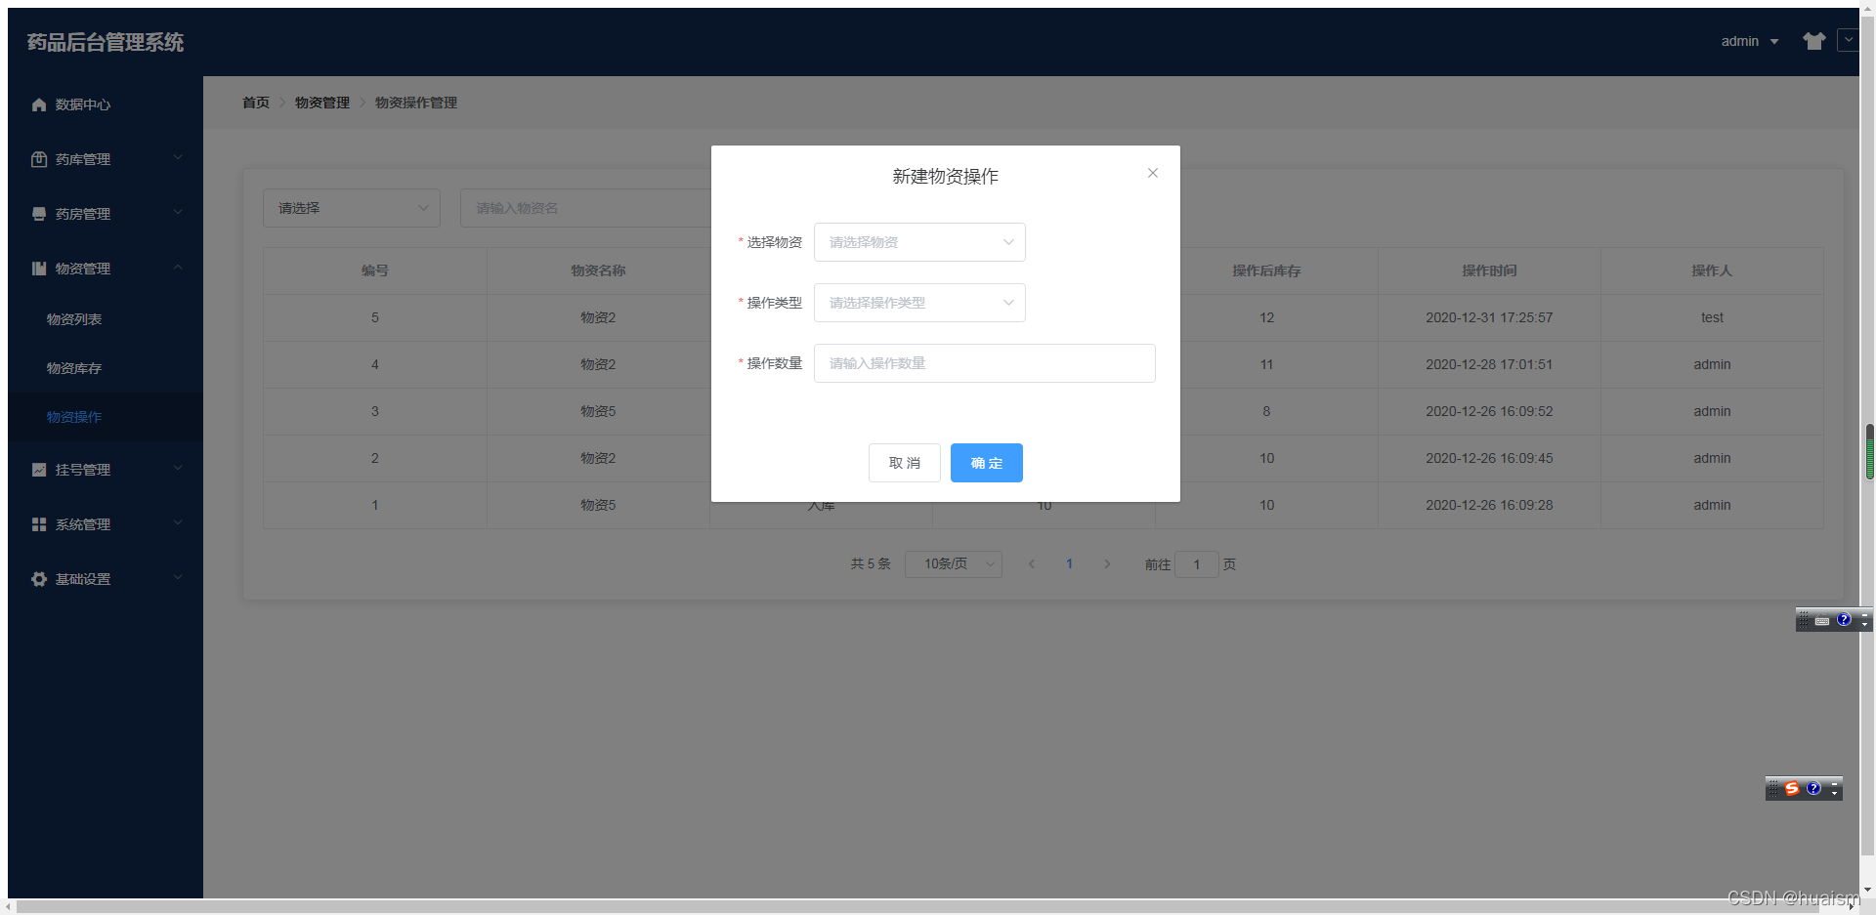Click the 挂号管理 sidebar icon

pyautogui.click(x=39, y=470)
